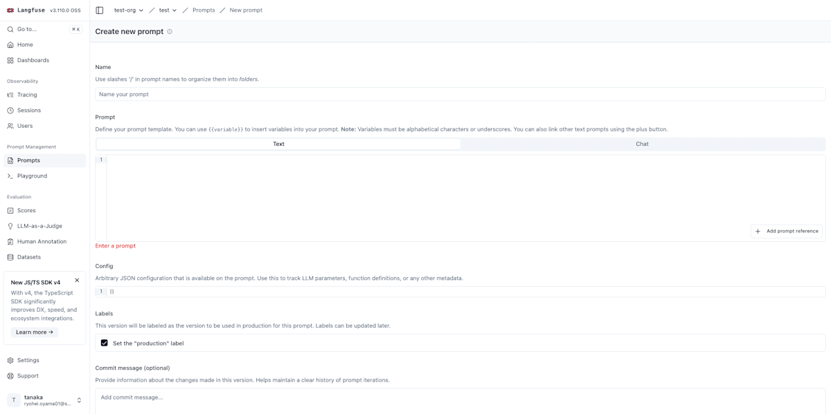The width and height of the screenshot is (831, 414).
Task: Click the Learn more button
Action: click(x=35, y=332)
